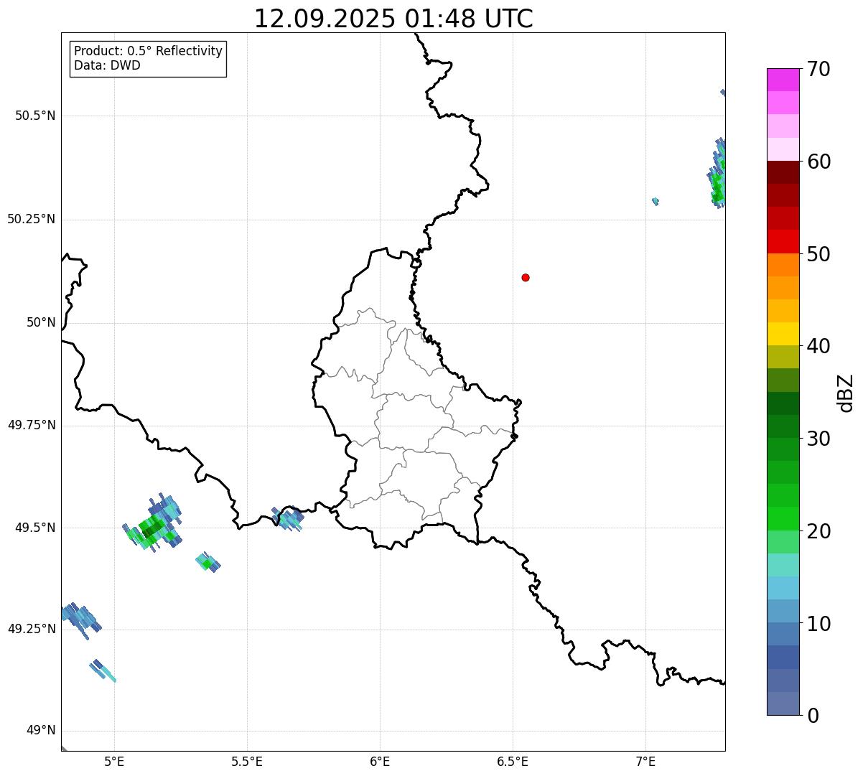
Task: Click the "5.5°E" longitude label
Action: 247,762
